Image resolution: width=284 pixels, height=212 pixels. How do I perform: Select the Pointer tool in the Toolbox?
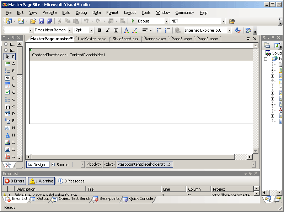tap(10, 57)
